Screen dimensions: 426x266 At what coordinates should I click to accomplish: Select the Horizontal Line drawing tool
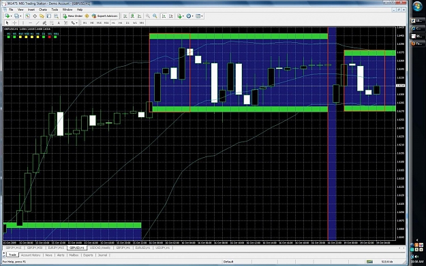[x=31, y=22]
